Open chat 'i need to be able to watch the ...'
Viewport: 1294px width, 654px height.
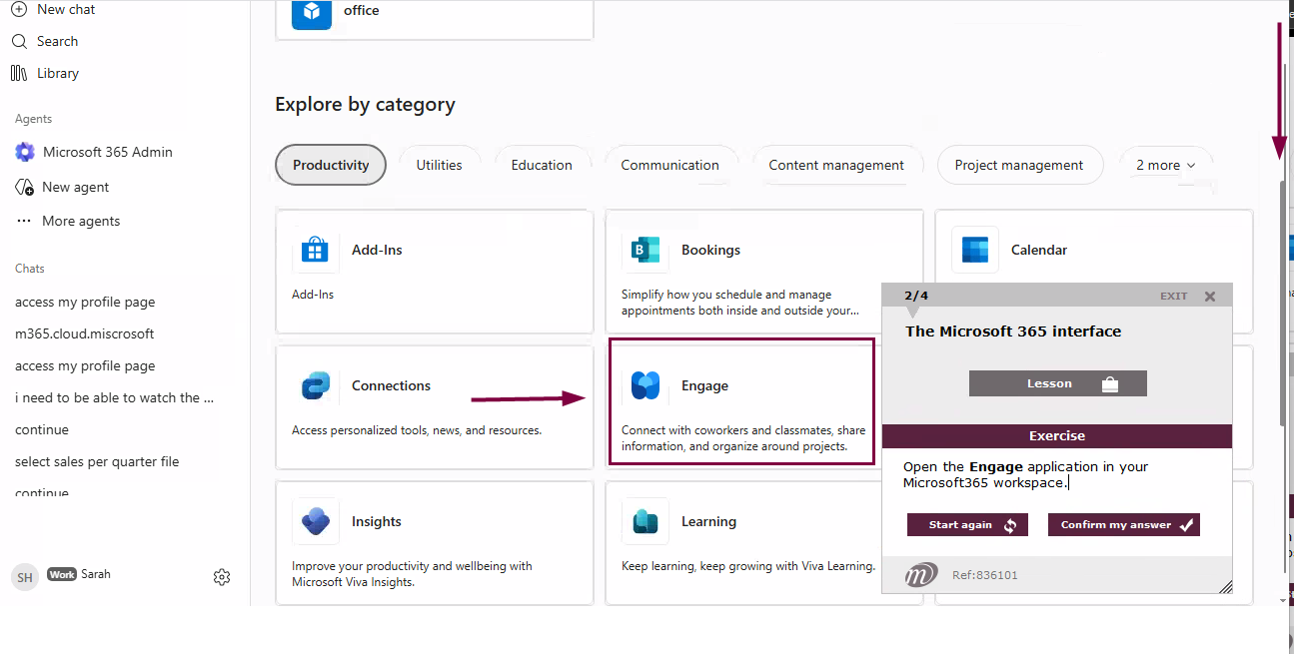115,397
